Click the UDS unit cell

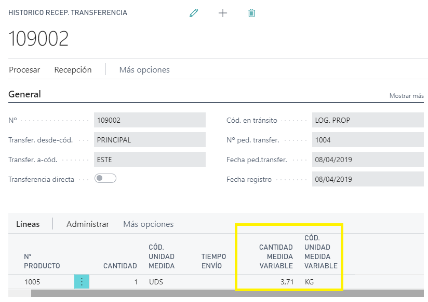156,282
